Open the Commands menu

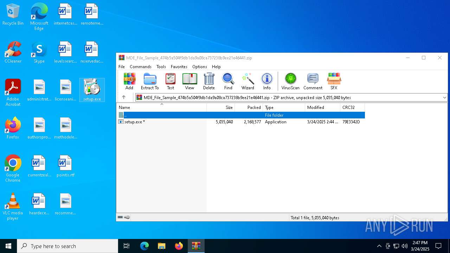[x=141, y=67]
